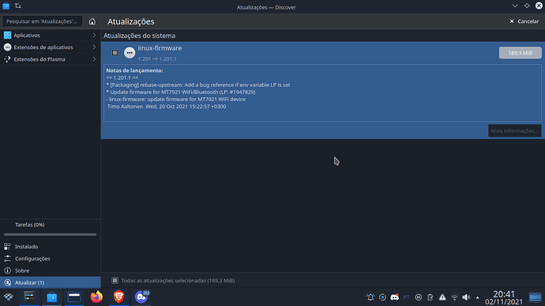The height and width of the screenshot is (306, 545).
Task: Open the Instalado page
Action: point(51,247)
